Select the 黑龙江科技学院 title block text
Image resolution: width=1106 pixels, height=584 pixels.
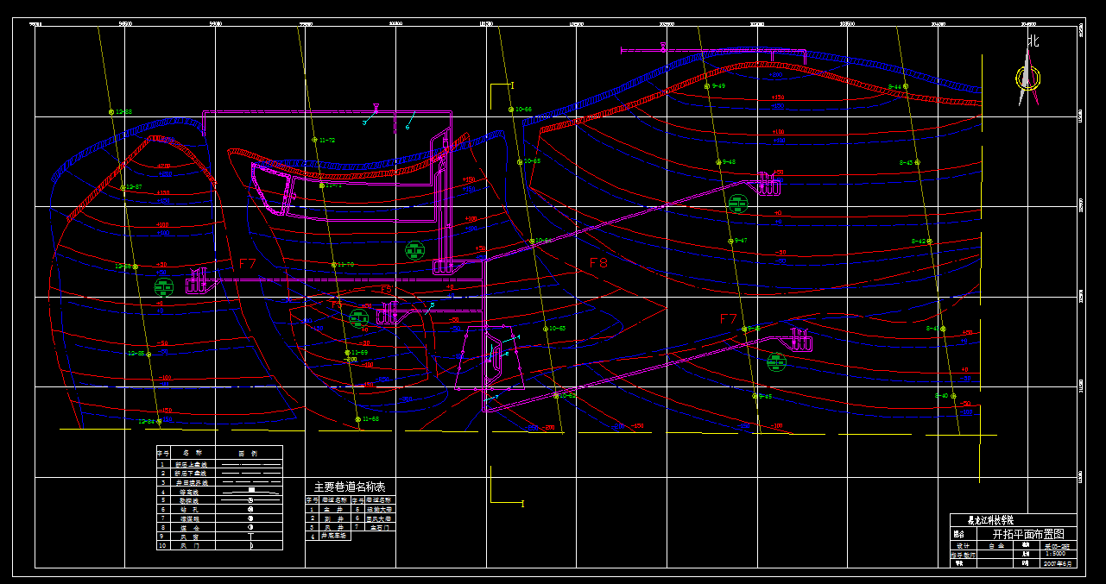(991, 520)
